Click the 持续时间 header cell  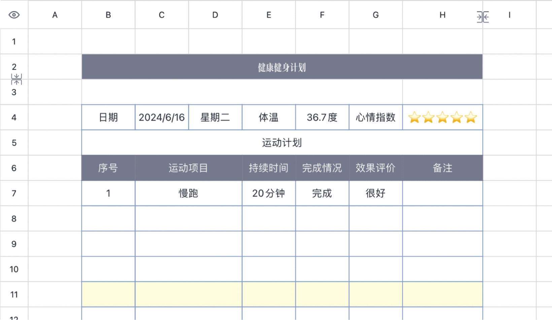pyautogui.click(x=269, y=168)
